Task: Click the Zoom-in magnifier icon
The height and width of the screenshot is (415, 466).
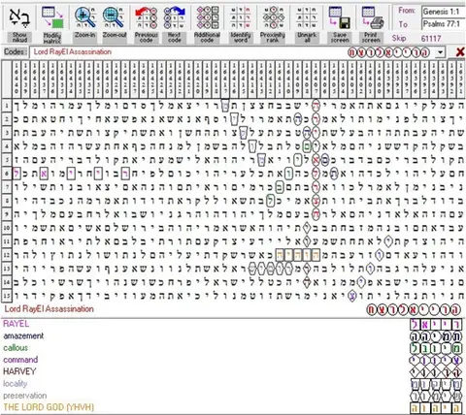Action: (85, 17)
